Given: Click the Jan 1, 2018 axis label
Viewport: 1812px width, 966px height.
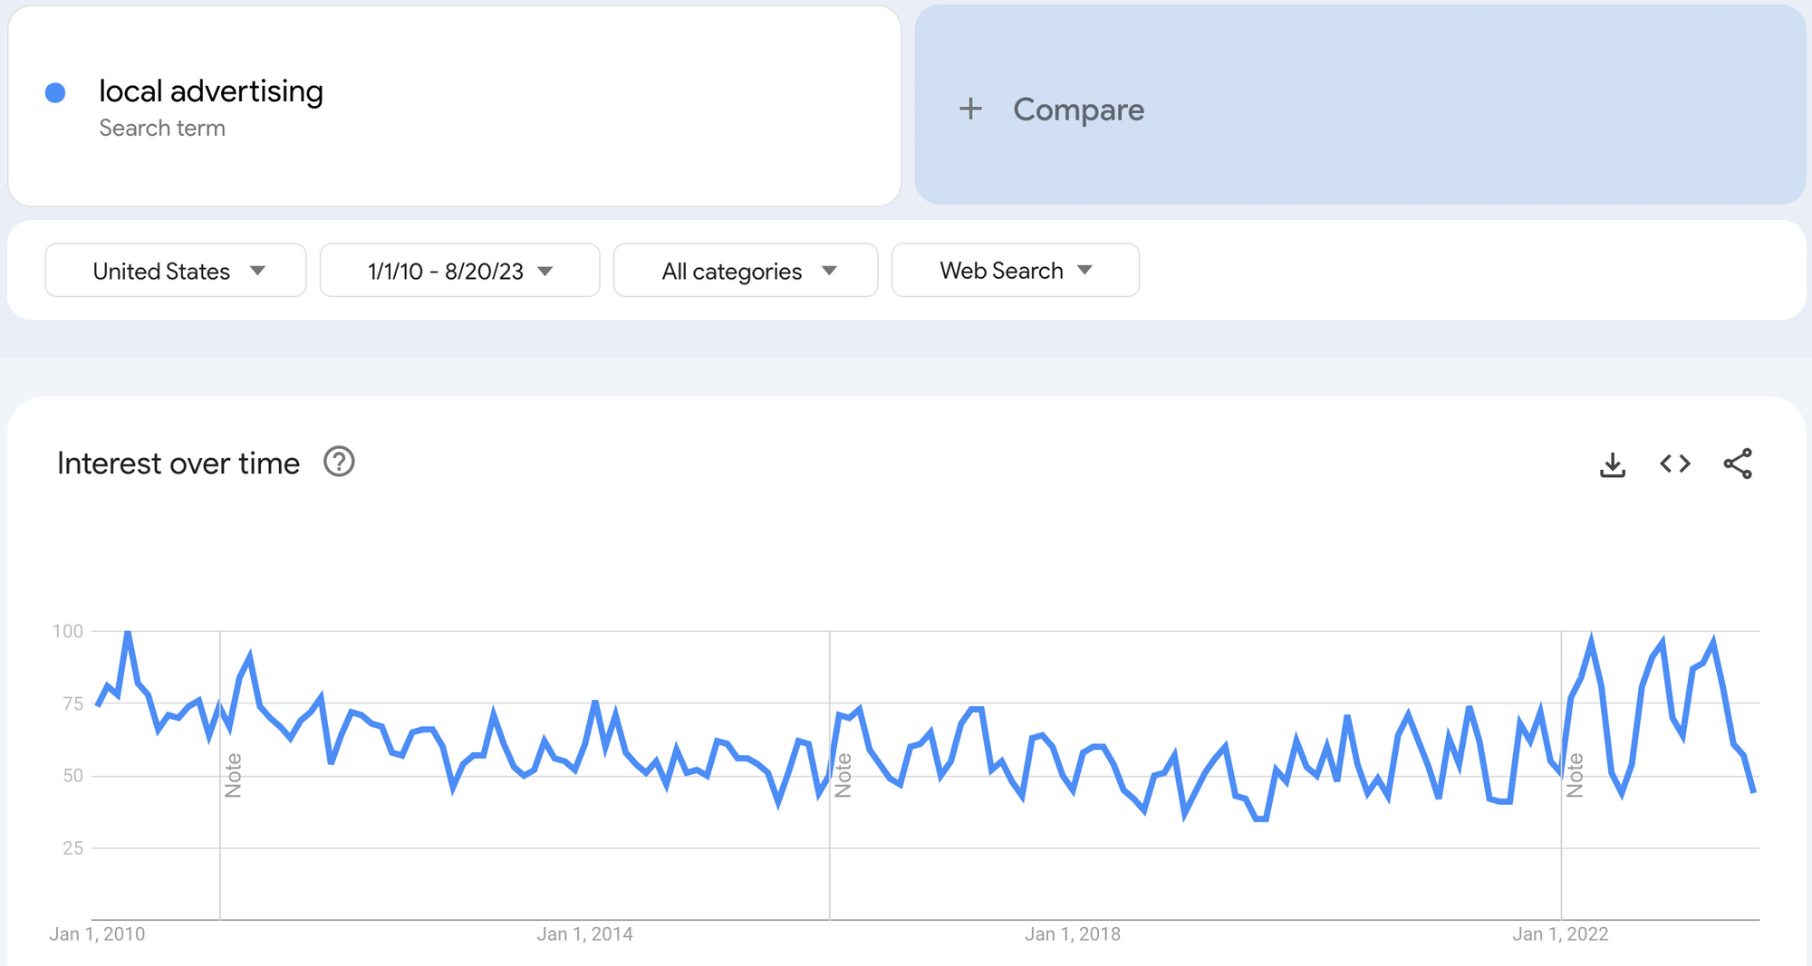Looking at the screenshot, I should click(x=1073, y=934).
